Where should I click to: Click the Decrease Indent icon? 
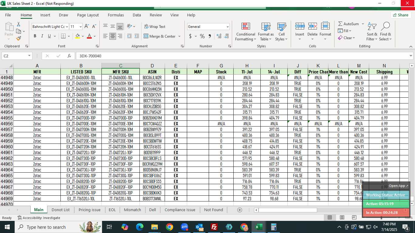click(129, 36)
